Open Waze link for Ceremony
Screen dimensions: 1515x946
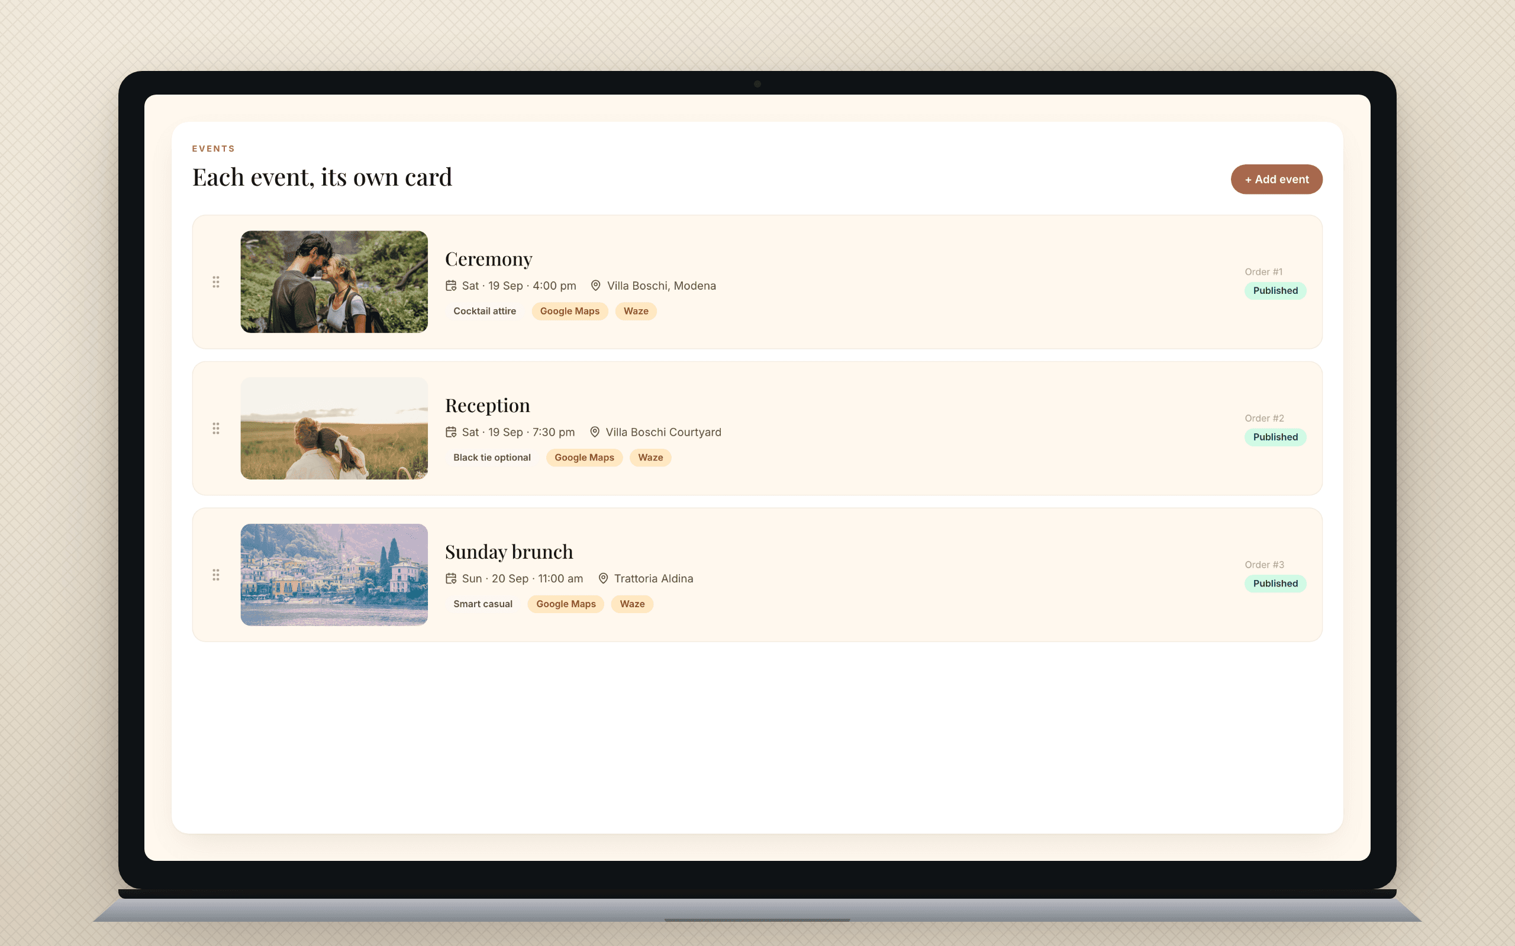636,311
